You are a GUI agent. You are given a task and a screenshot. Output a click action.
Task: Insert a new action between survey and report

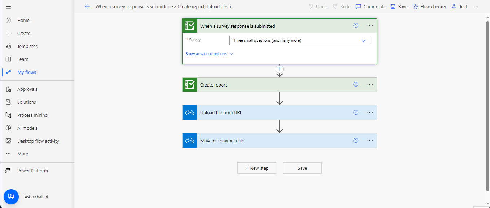click(280, 69)
